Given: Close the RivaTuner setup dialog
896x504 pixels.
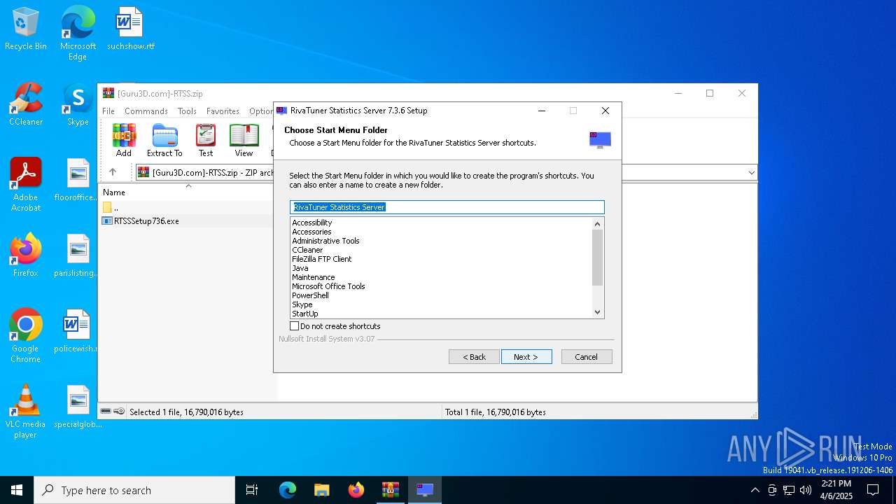Looking at the screenshot, I should [x=605, y=111].
